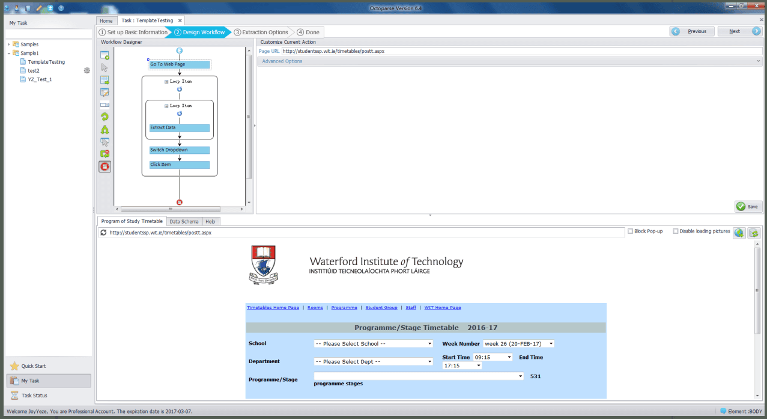The height and width of the screenshot is (419, 767).
Task: Pick the Switch Dropdown tool icon
Action: click(x=105, y=105)
